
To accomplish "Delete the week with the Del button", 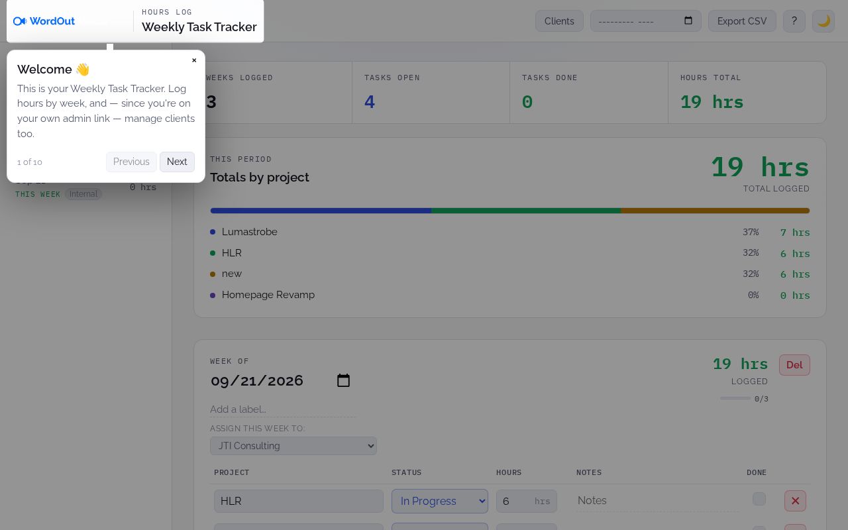I will pos(794,365).
